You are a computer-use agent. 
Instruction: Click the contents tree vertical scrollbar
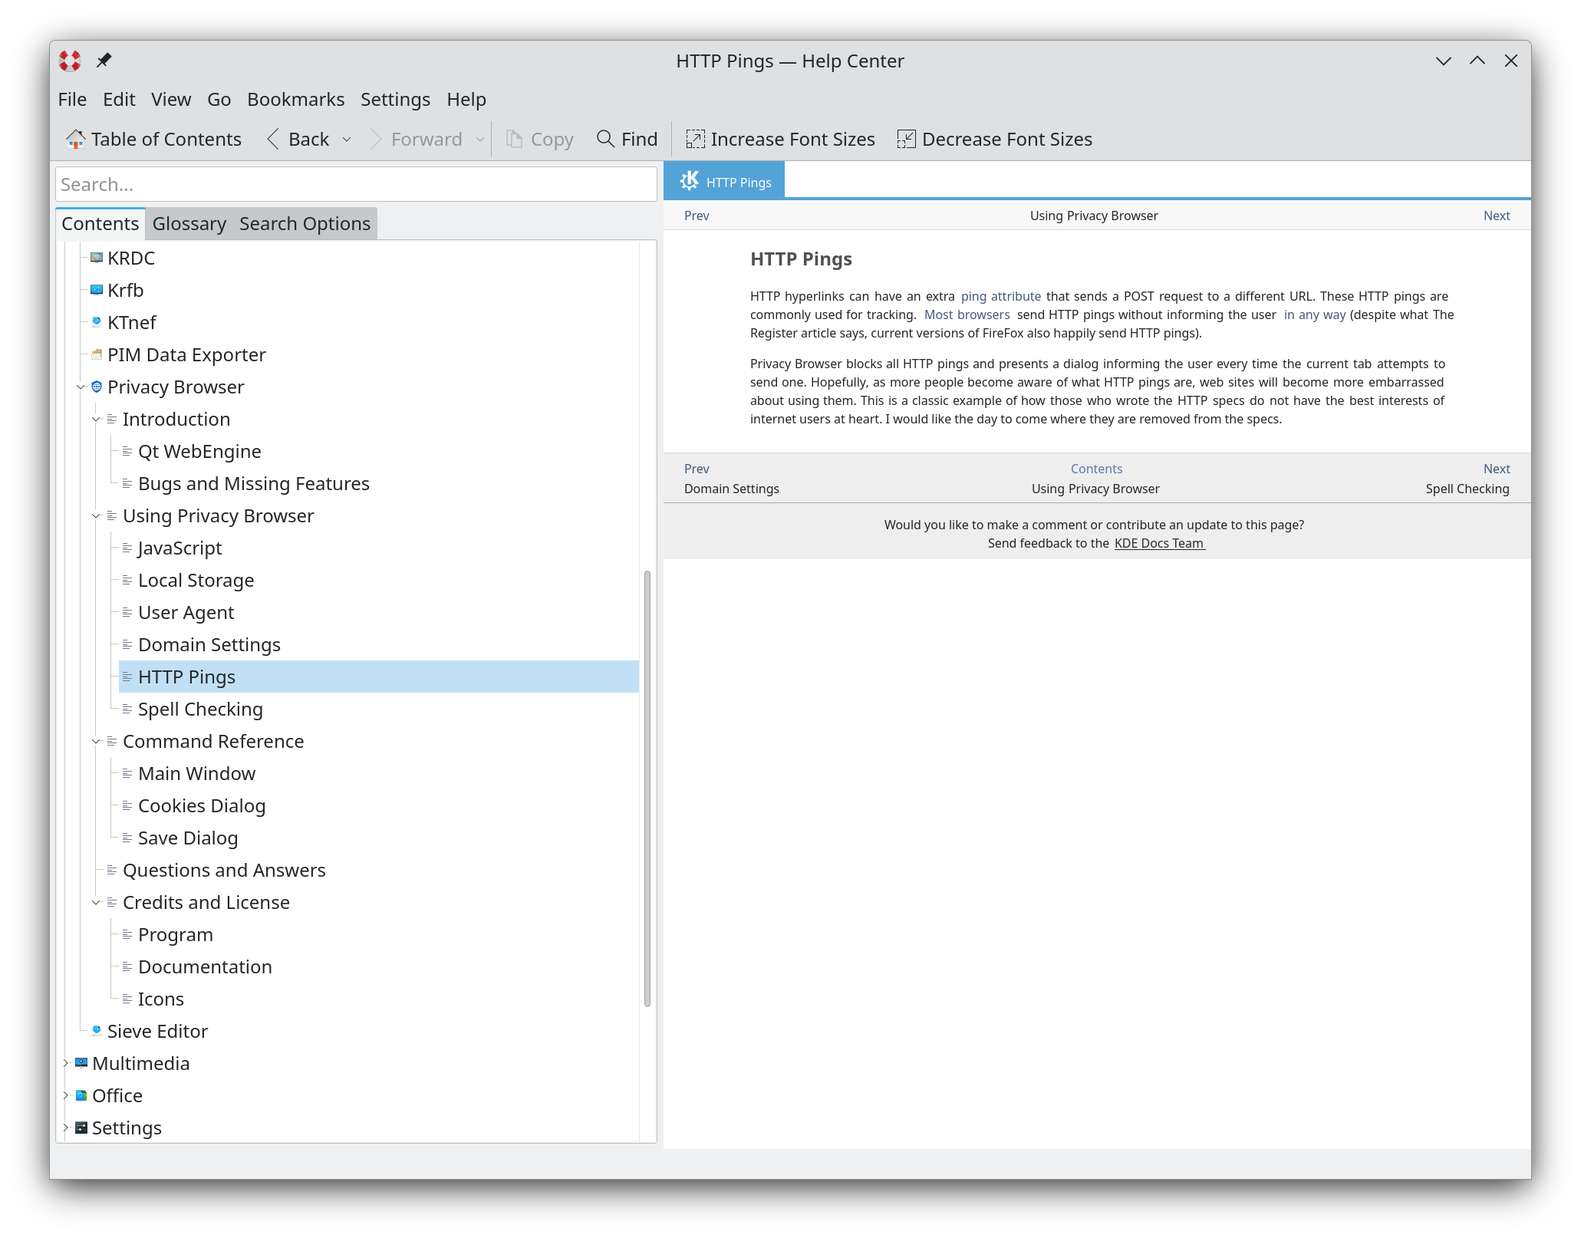[x=647, y=788]
